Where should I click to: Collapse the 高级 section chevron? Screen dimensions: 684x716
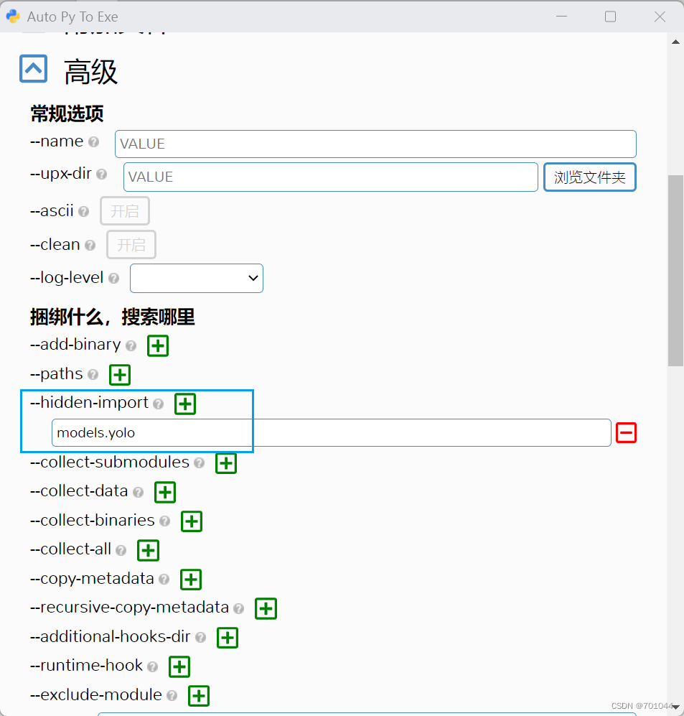tap(33, 69)
